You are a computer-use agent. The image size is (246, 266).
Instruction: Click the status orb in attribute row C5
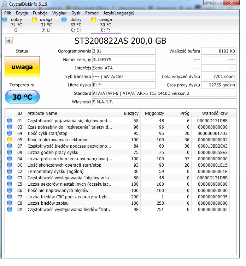point(10,184)
